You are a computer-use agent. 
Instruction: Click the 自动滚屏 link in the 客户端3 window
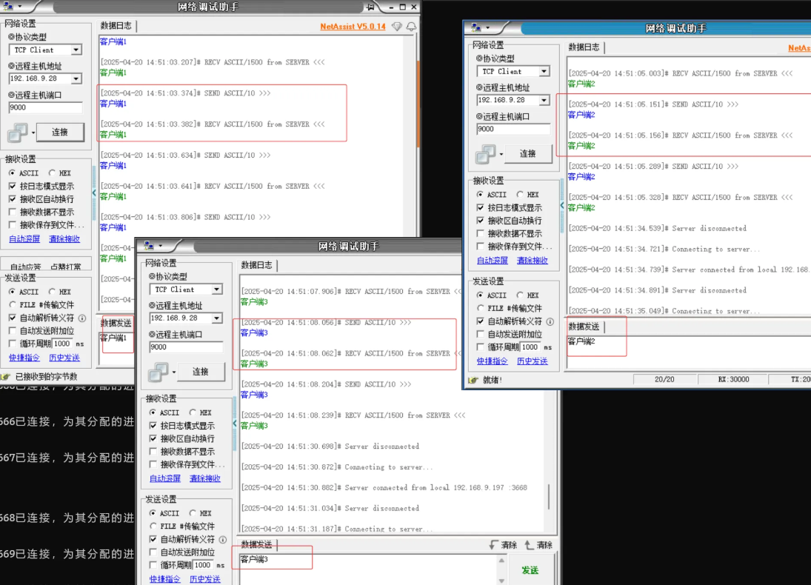point(165,478)
